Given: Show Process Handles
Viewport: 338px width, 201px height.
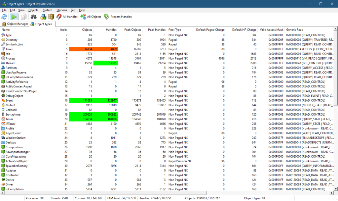Looking at the screenshot, I should coord(118,17).
